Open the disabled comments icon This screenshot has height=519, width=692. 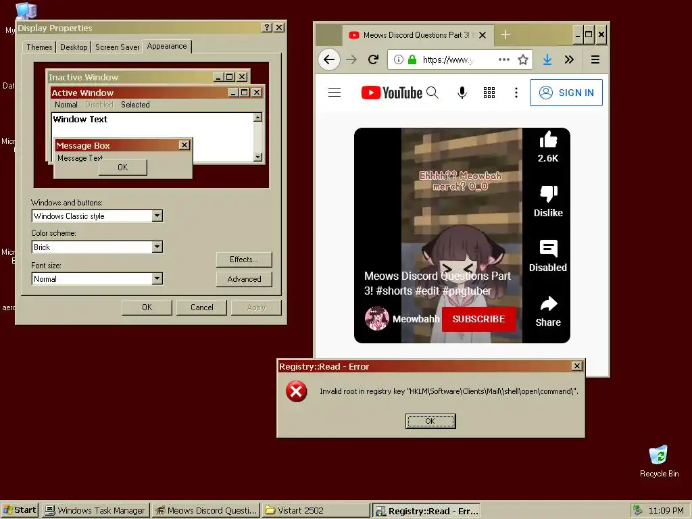pyautogui.click(x=549, y=249)
